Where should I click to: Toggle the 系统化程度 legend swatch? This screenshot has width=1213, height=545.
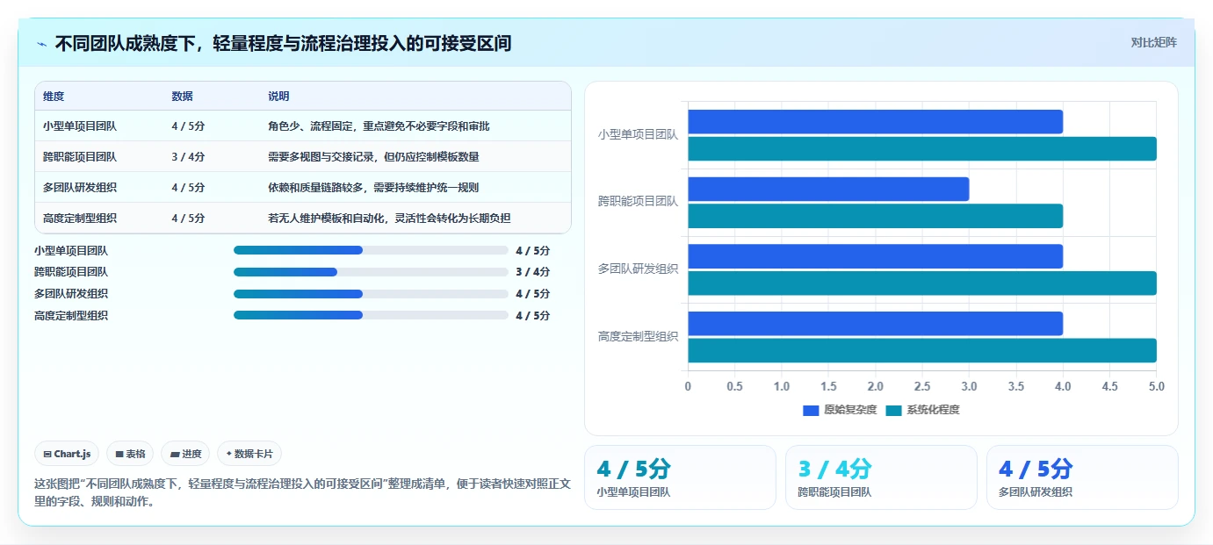coord(893,410)
